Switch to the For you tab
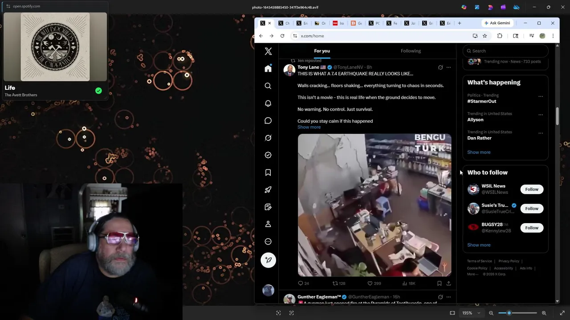This screenshot has width=570, height=320. coord(322,51)
